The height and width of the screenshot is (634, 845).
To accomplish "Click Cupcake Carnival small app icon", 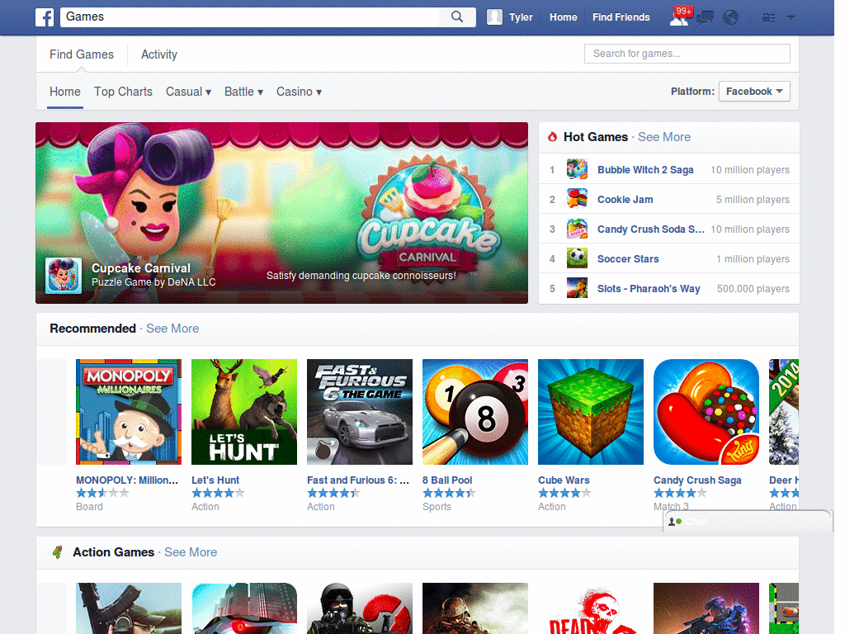I will point(64,276).
